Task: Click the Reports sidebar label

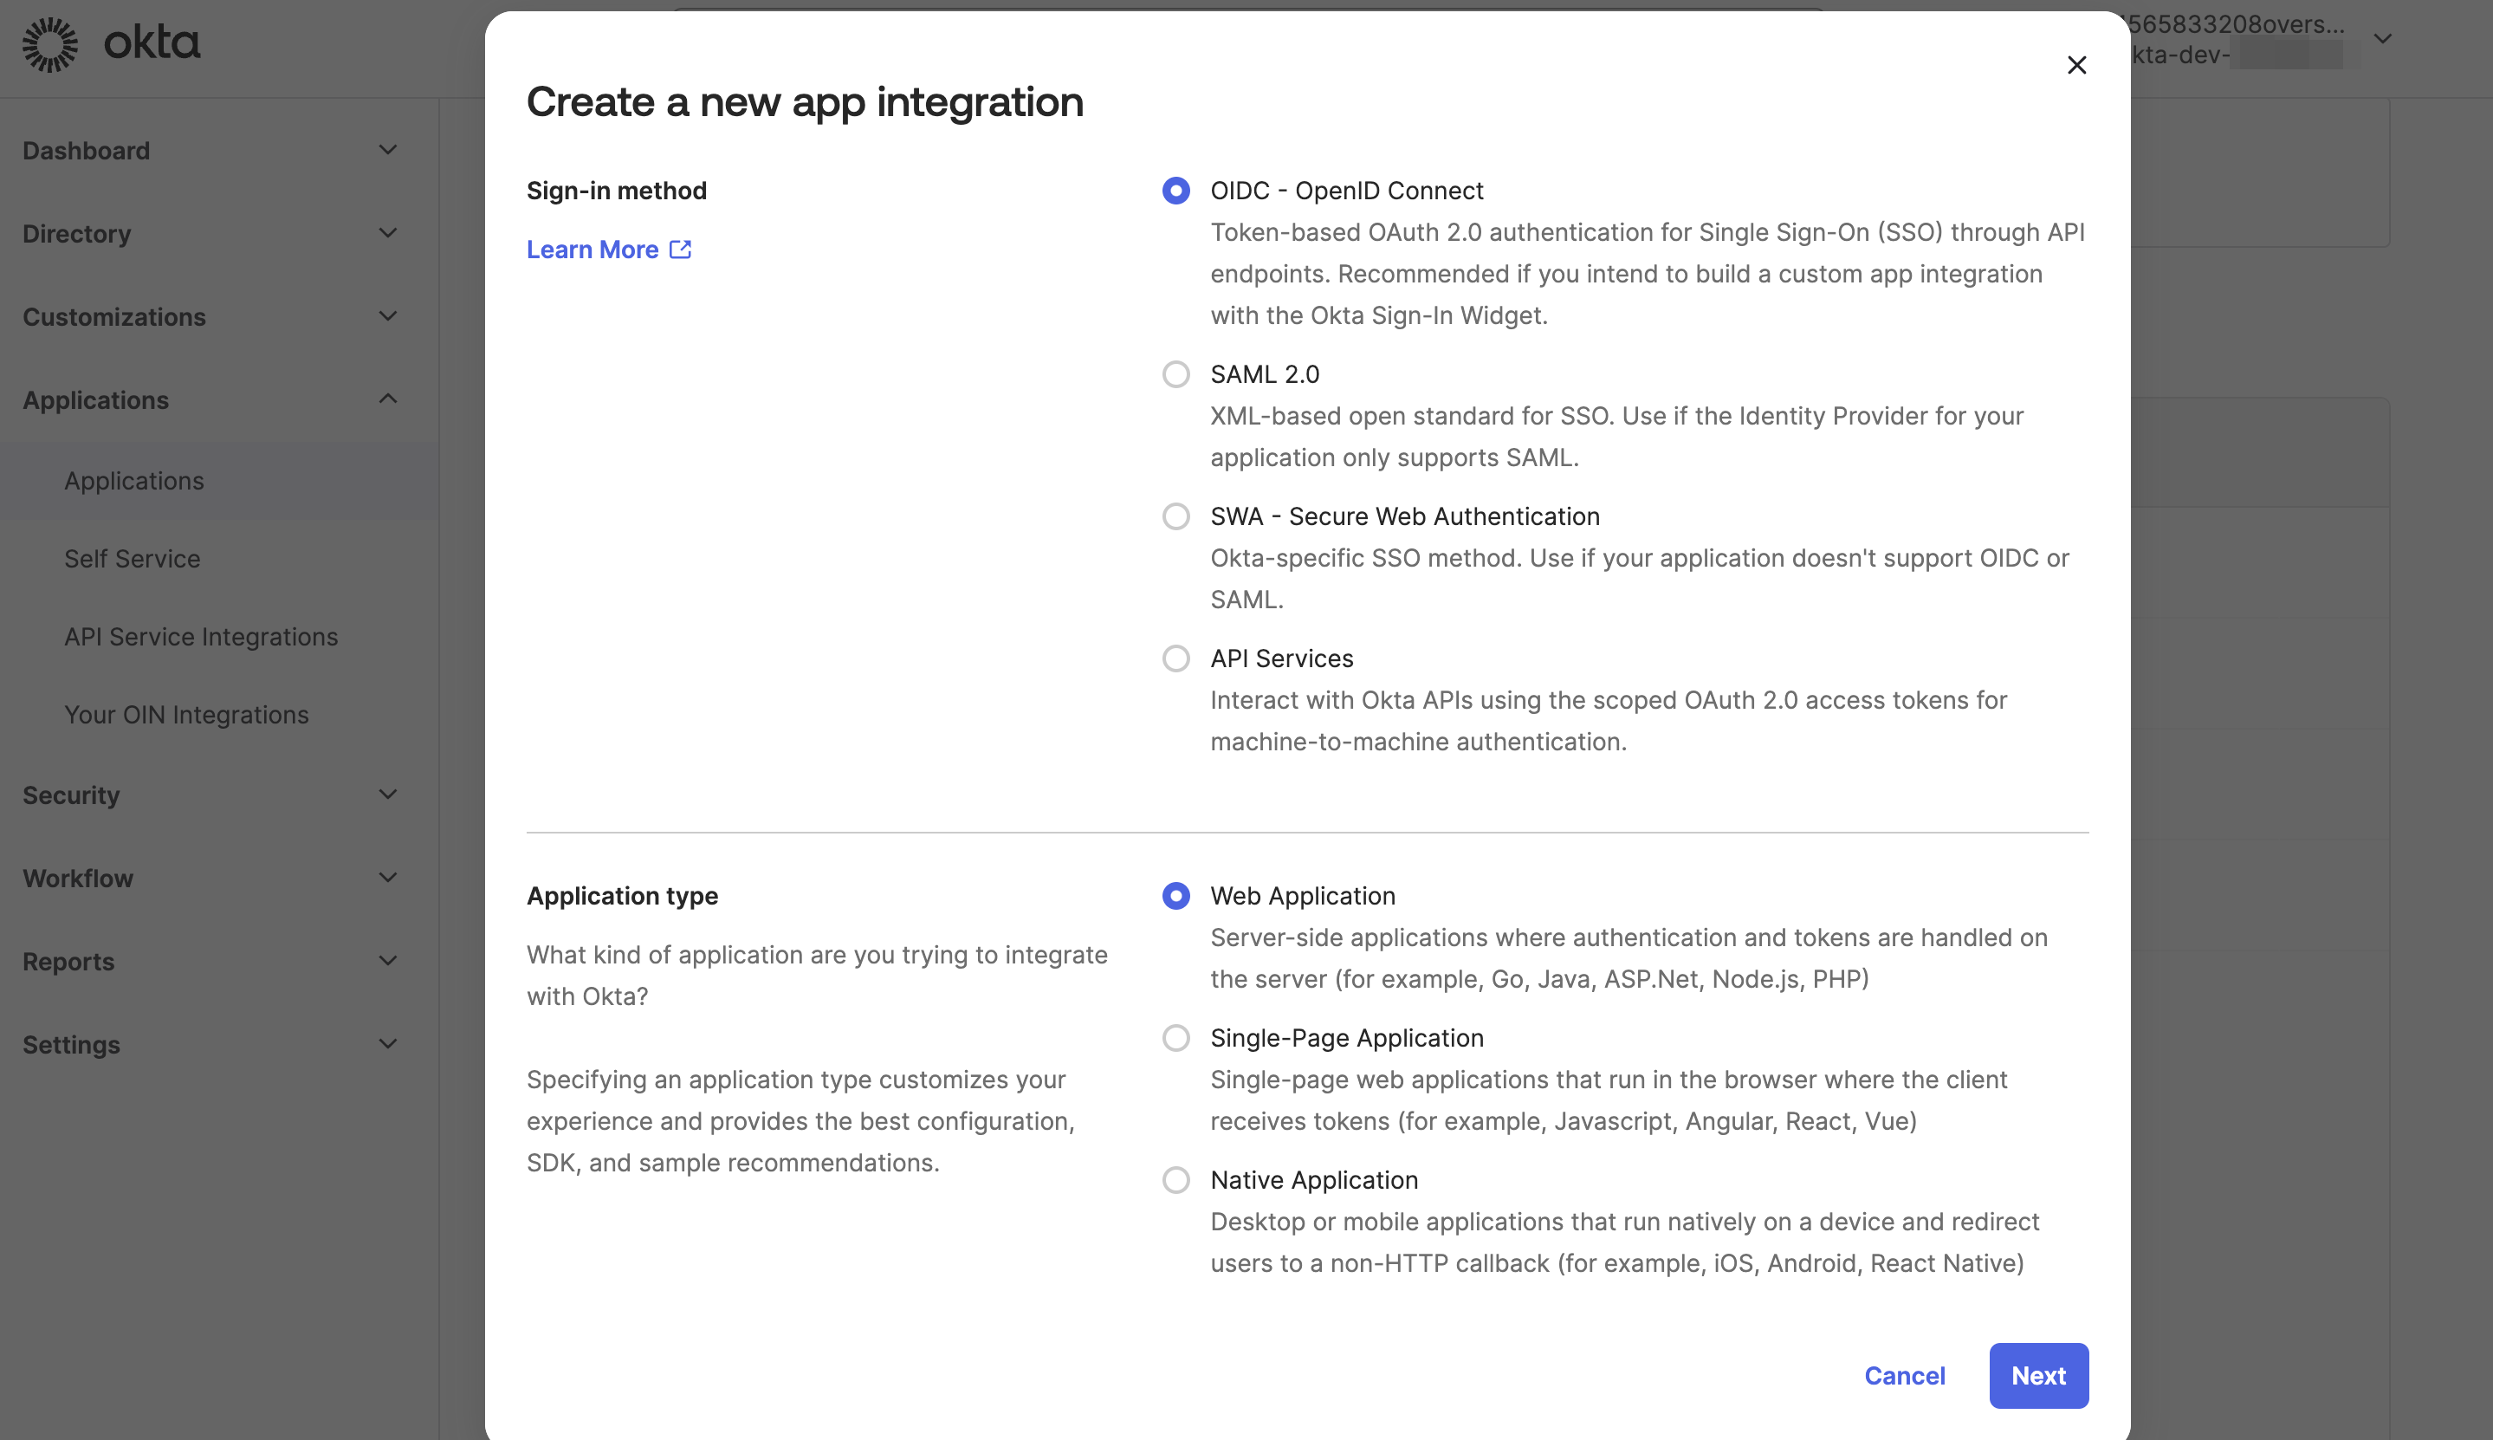Action: [68, 962]
